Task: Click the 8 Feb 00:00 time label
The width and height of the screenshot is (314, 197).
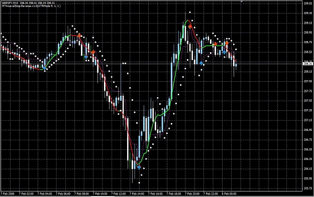Action: [229, 194]
